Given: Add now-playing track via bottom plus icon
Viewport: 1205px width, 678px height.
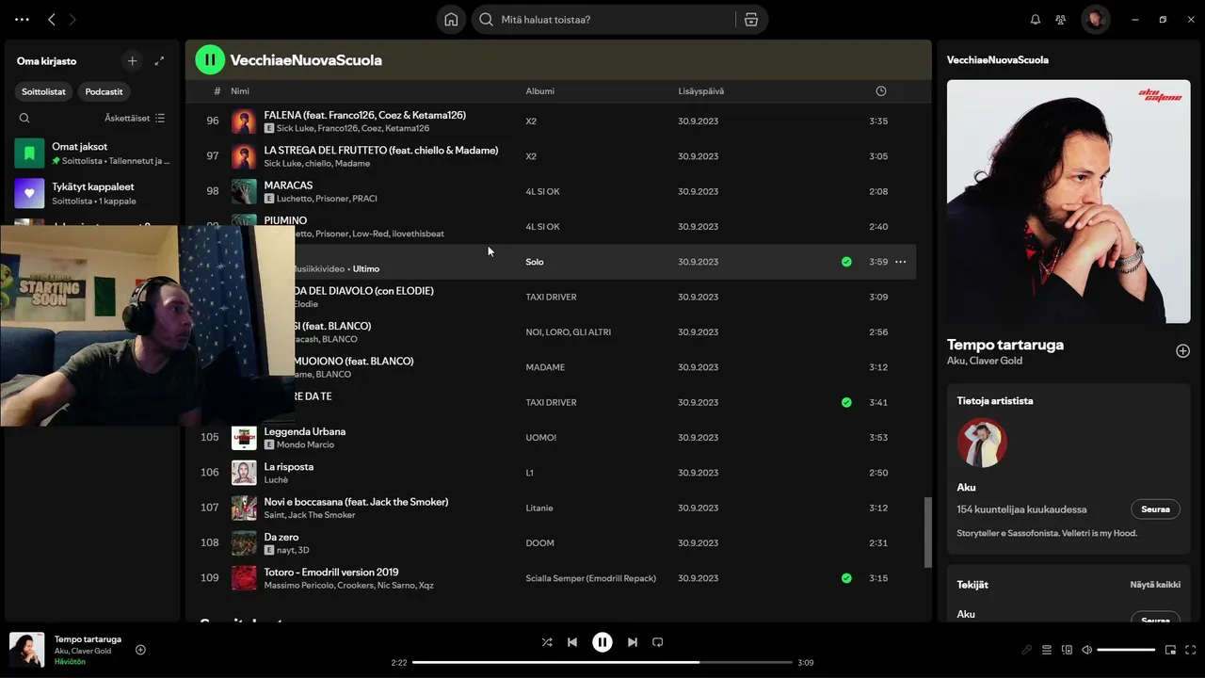Looking at the screenshot, I should 140,650.
